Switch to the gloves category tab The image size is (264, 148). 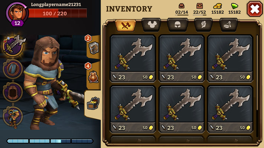click(x=203, y=25)
